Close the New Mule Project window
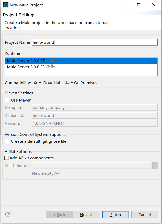 pyautogui.click(x=154, y=5)
